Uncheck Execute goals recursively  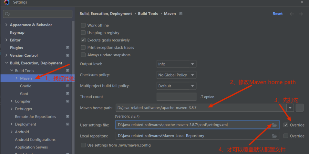(83, 40)
